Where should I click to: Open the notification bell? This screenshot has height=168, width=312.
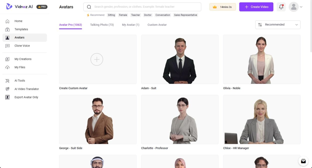click(281, 7)
